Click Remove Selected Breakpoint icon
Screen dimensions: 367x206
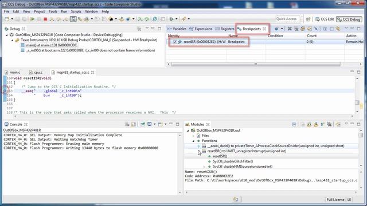coord(290,29)
